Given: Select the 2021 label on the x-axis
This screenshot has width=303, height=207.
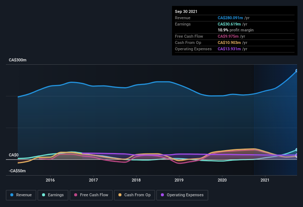Looking at the screenshot, I should click(265, 180).
